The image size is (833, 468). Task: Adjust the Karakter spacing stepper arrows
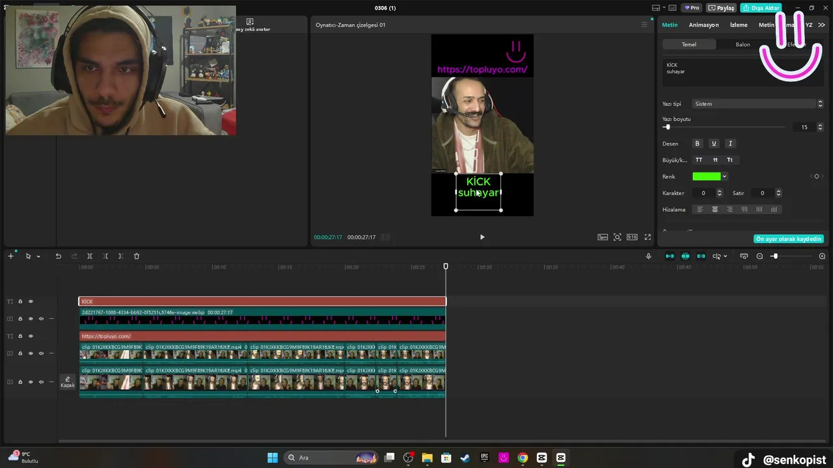[x=719, y=193]
